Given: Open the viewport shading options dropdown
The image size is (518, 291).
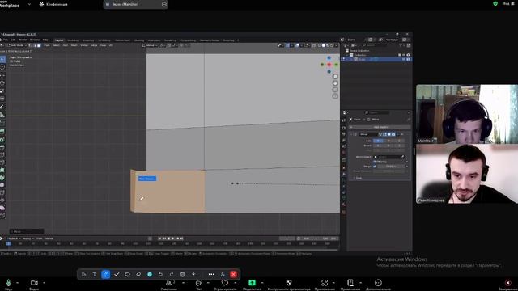Looking at the screenshot, I should [337, 45].
